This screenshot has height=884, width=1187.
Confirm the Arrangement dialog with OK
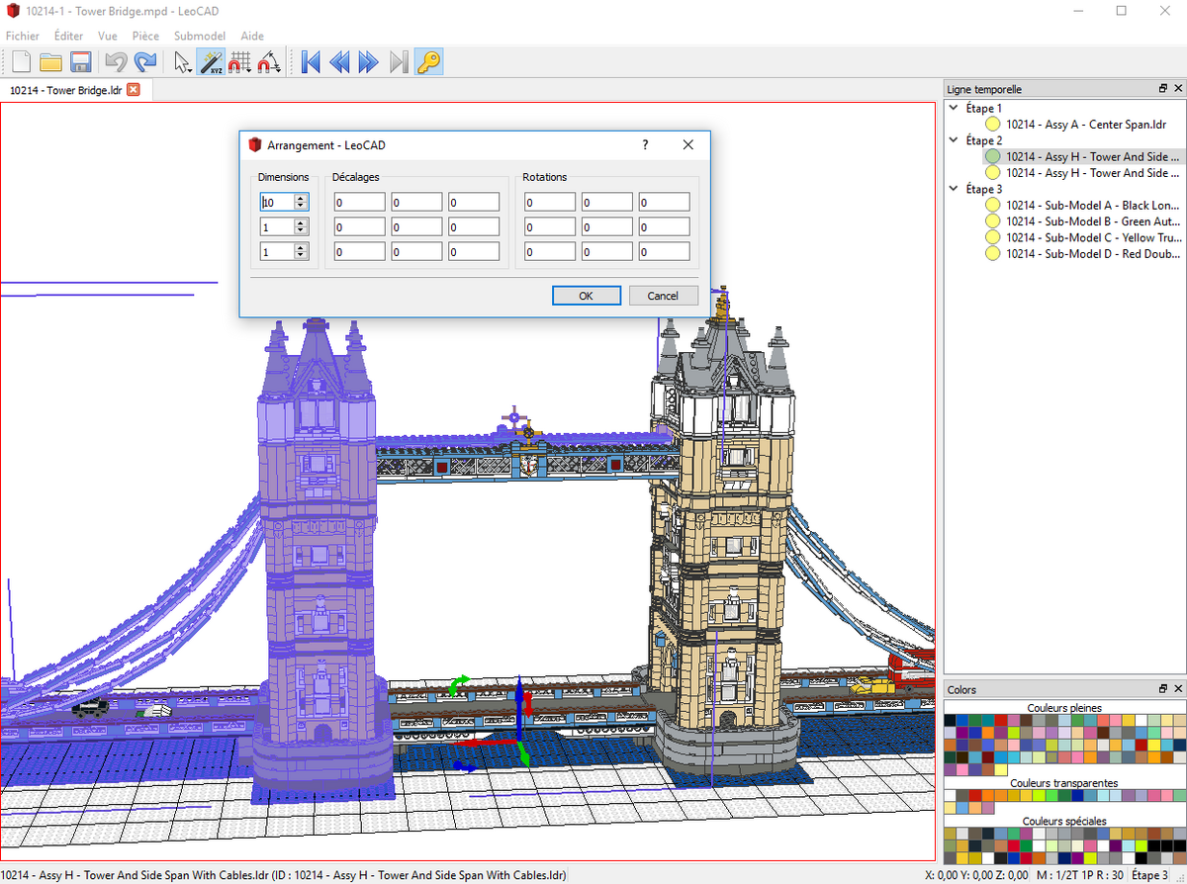[x=586, y=296]
